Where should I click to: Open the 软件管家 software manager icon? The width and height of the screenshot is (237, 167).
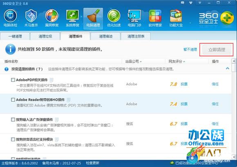point(155,18)
